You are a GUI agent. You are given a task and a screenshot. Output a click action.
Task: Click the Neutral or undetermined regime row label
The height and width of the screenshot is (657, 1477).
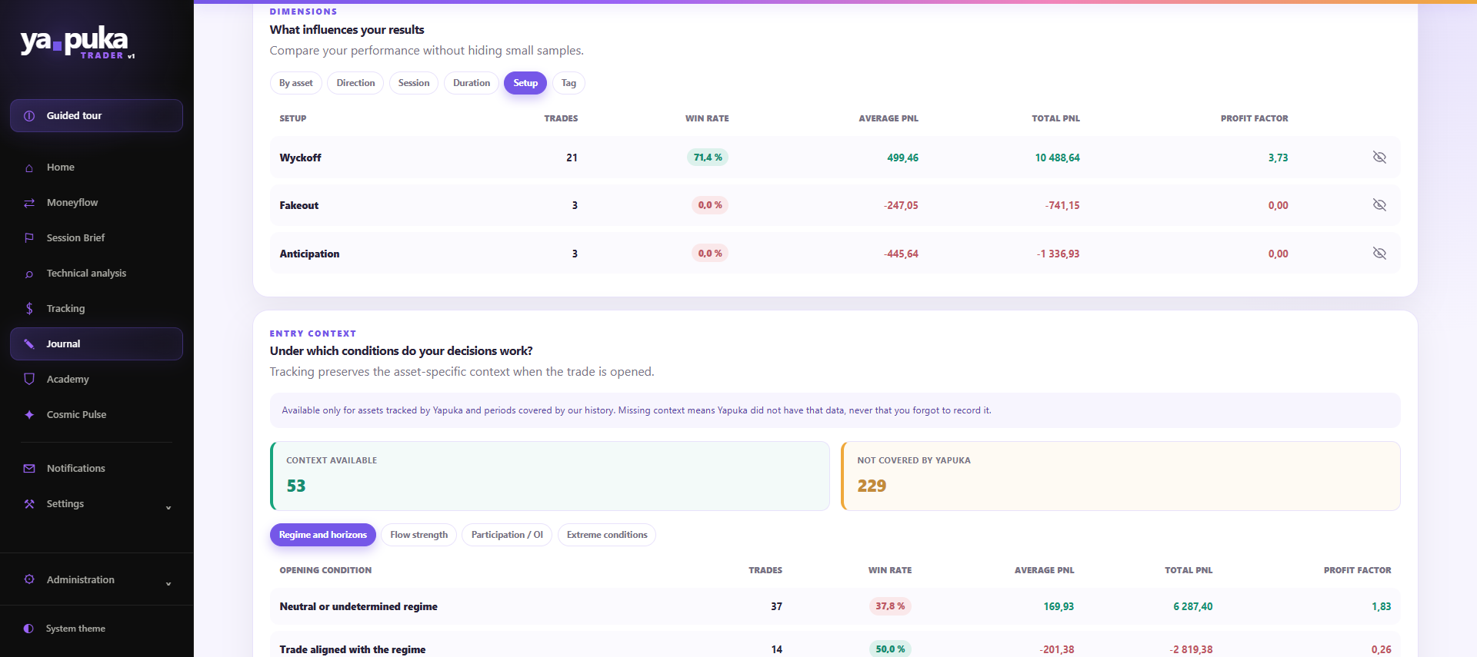pos(358,606)
